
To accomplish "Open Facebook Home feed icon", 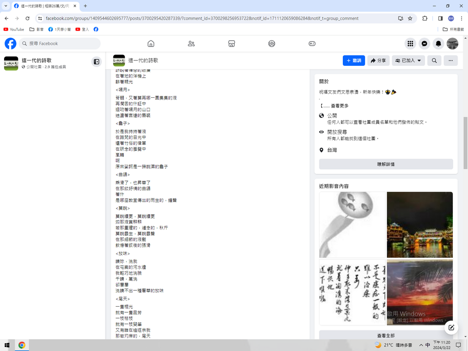I will [151, 43].
